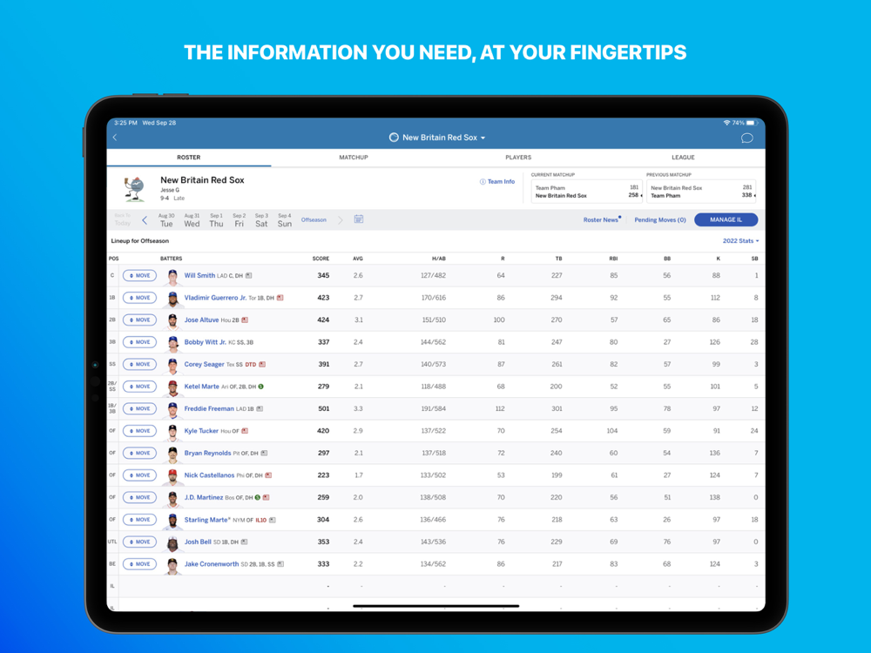Open news note icon beside Kyle Tucker
The image size is (871, 653).
[x=245, y=431]
